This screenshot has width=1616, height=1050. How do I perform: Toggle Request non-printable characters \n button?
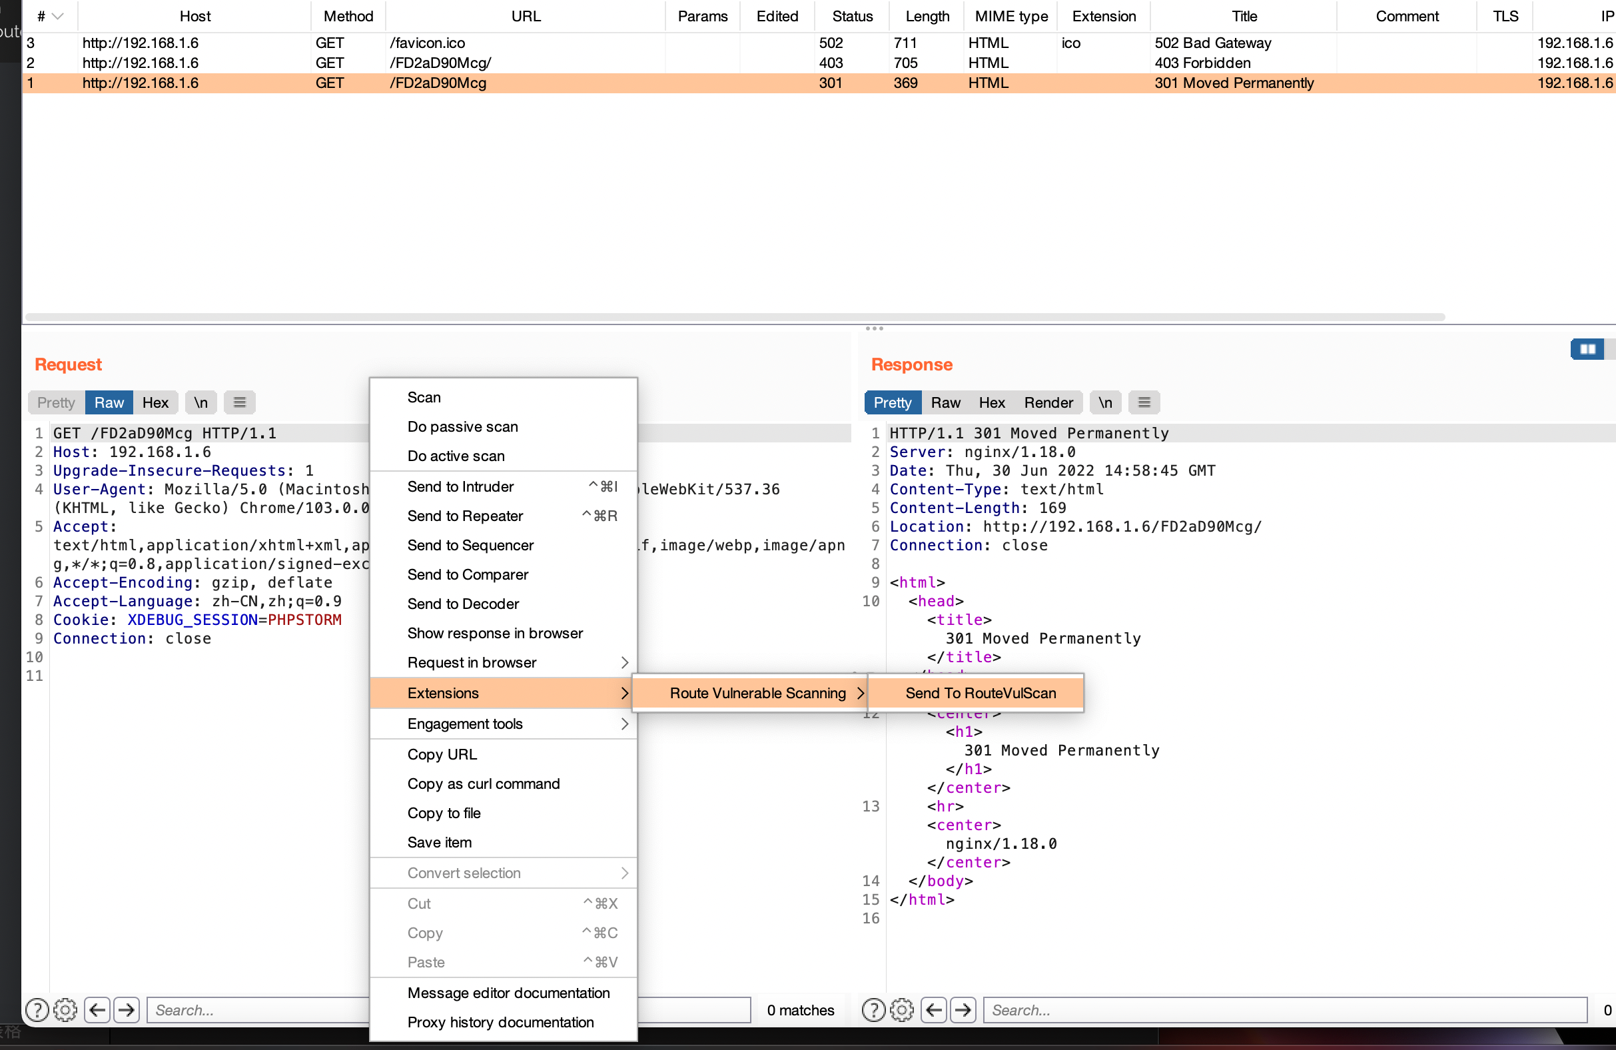(201, 403)
